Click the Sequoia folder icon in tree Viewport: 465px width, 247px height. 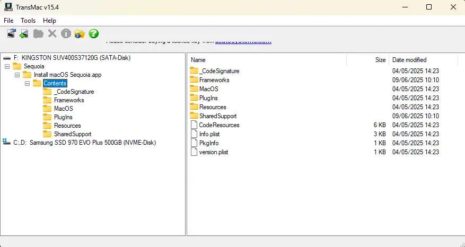[x=17, y=66]
